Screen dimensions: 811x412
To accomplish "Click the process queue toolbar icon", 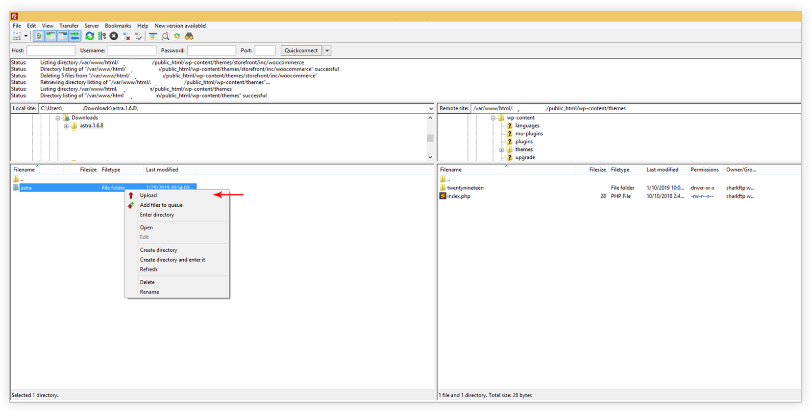I will (x=102, y=36).
